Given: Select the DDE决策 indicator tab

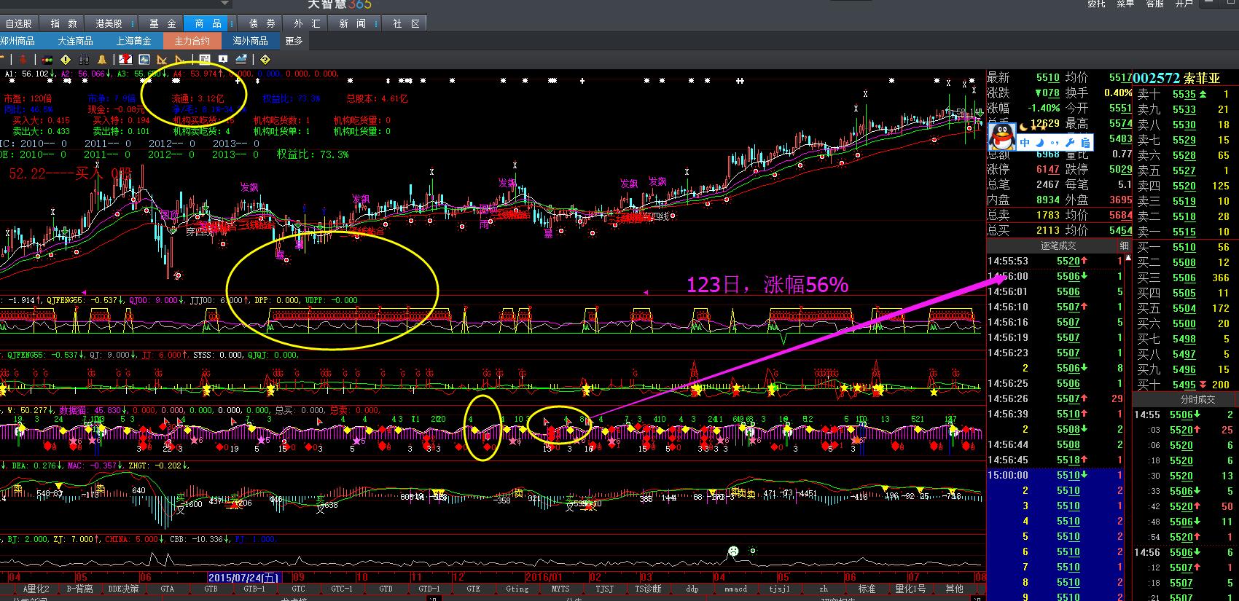Looking at the screenshot, I should pos(123,589).
